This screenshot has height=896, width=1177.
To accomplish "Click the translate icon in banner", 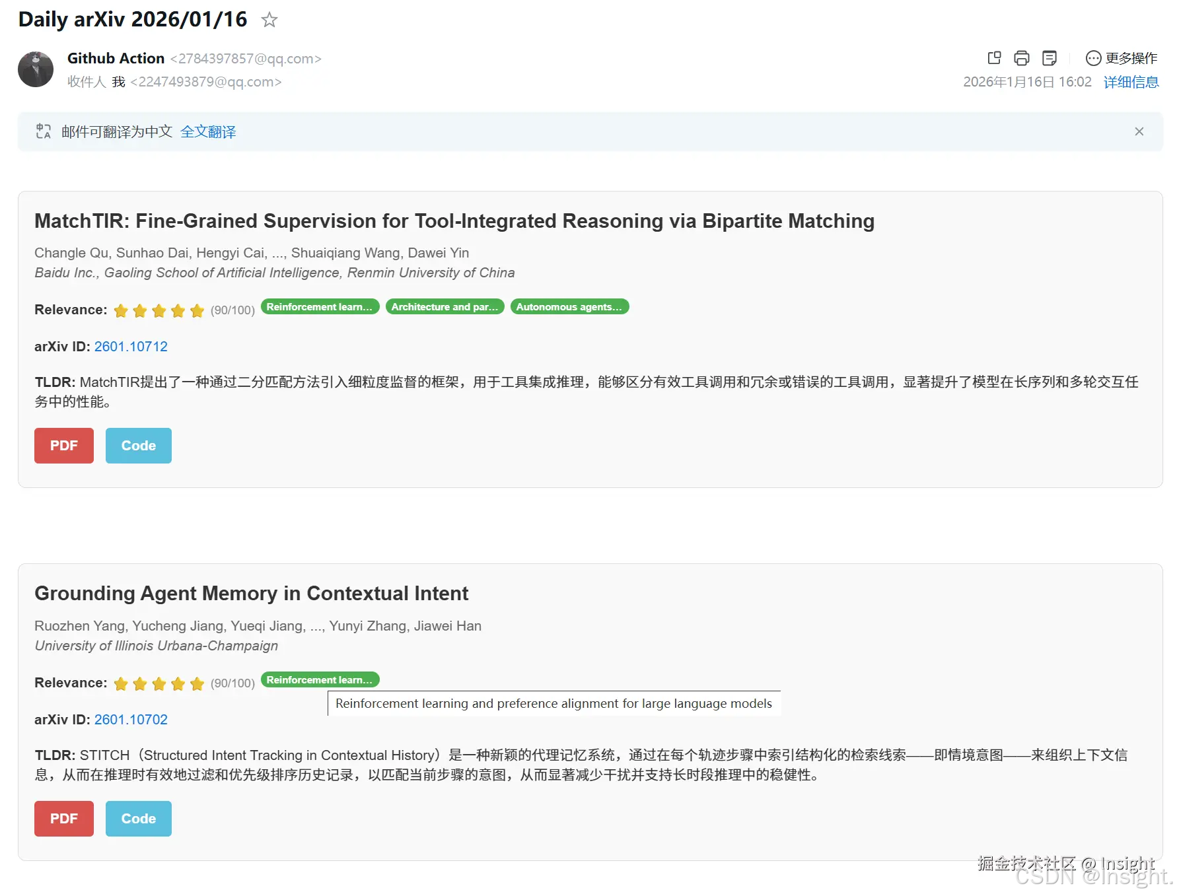I will pyautogui.click(x=44, y=131).
